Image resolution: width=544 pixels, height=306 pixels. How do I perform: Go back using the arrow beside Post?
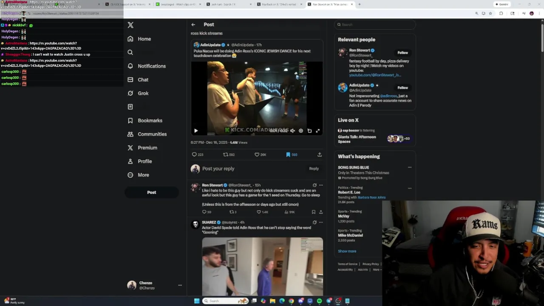pyautogui.click(x=193, y=25)
